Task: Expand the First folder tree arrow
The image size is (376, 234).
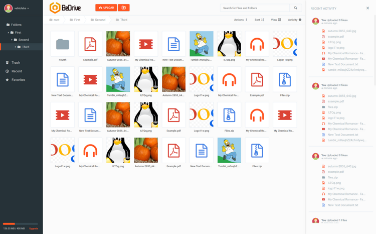Action: point(8,33)
